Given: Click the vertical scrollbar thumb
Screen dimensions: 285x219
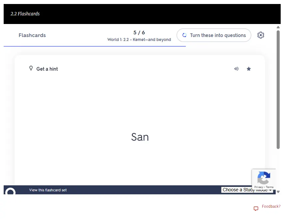Looking at the screenshot, I should coord(278,89).
